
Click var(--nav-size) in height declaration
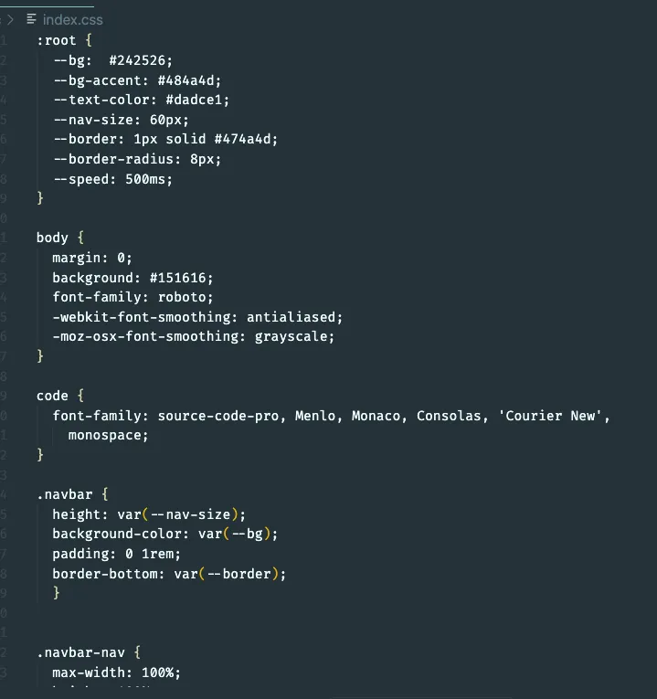coord(178,514)
